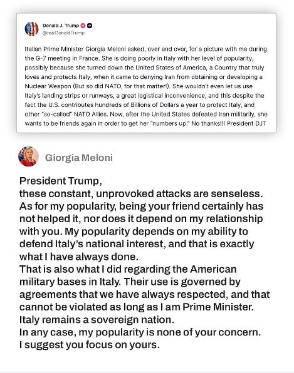Open Giorgia Meloni's profile picture
Screen dimensions: 294x373
tap(29, 156)
